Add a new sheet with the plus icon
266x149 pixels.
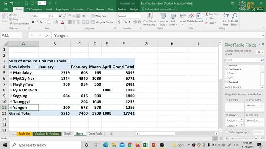[x=111, y=134]
